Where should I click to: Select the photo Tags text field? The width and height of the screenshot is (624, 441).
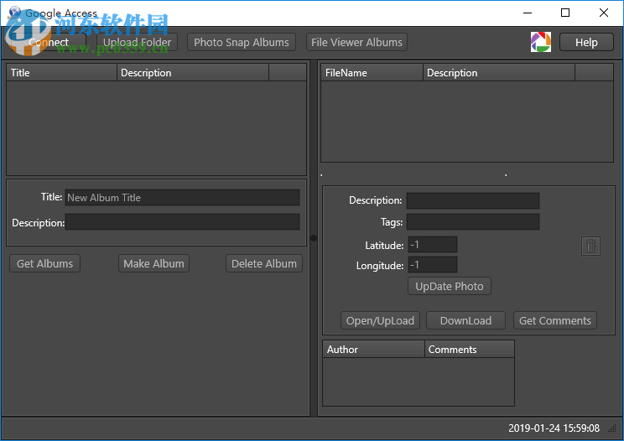473,222
